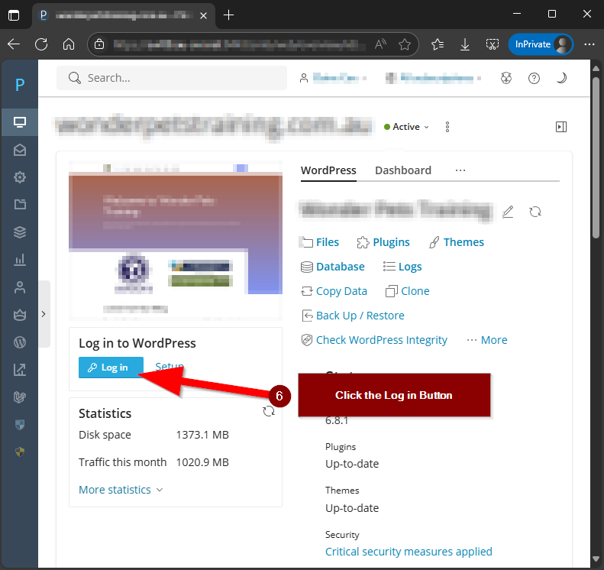The width and height of the screenshot is (604, 570).
Task: Select the WordPress tab
Action: [x=328, y=170]
